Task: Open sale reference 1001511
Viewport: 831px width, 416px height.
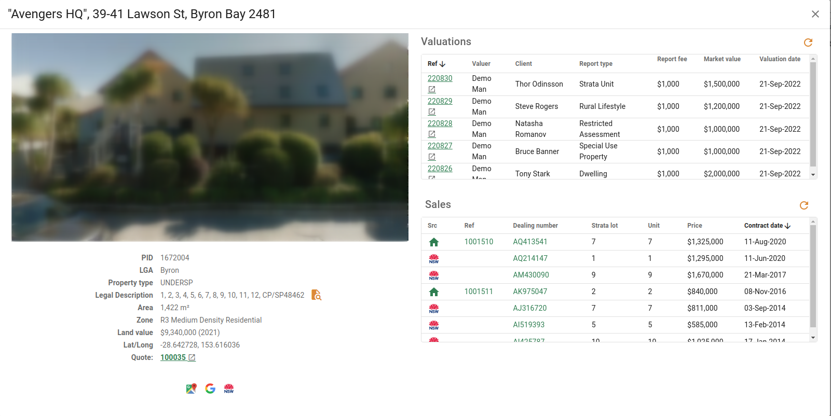Action: coord(478,292)
